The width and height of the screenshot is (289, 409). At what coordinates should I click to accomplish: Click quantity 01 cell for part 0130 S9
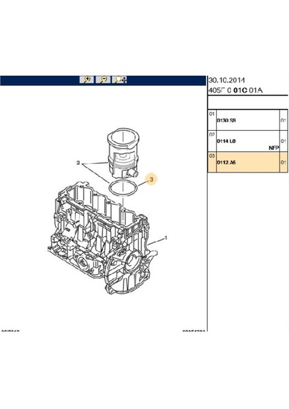coord(284,120)
